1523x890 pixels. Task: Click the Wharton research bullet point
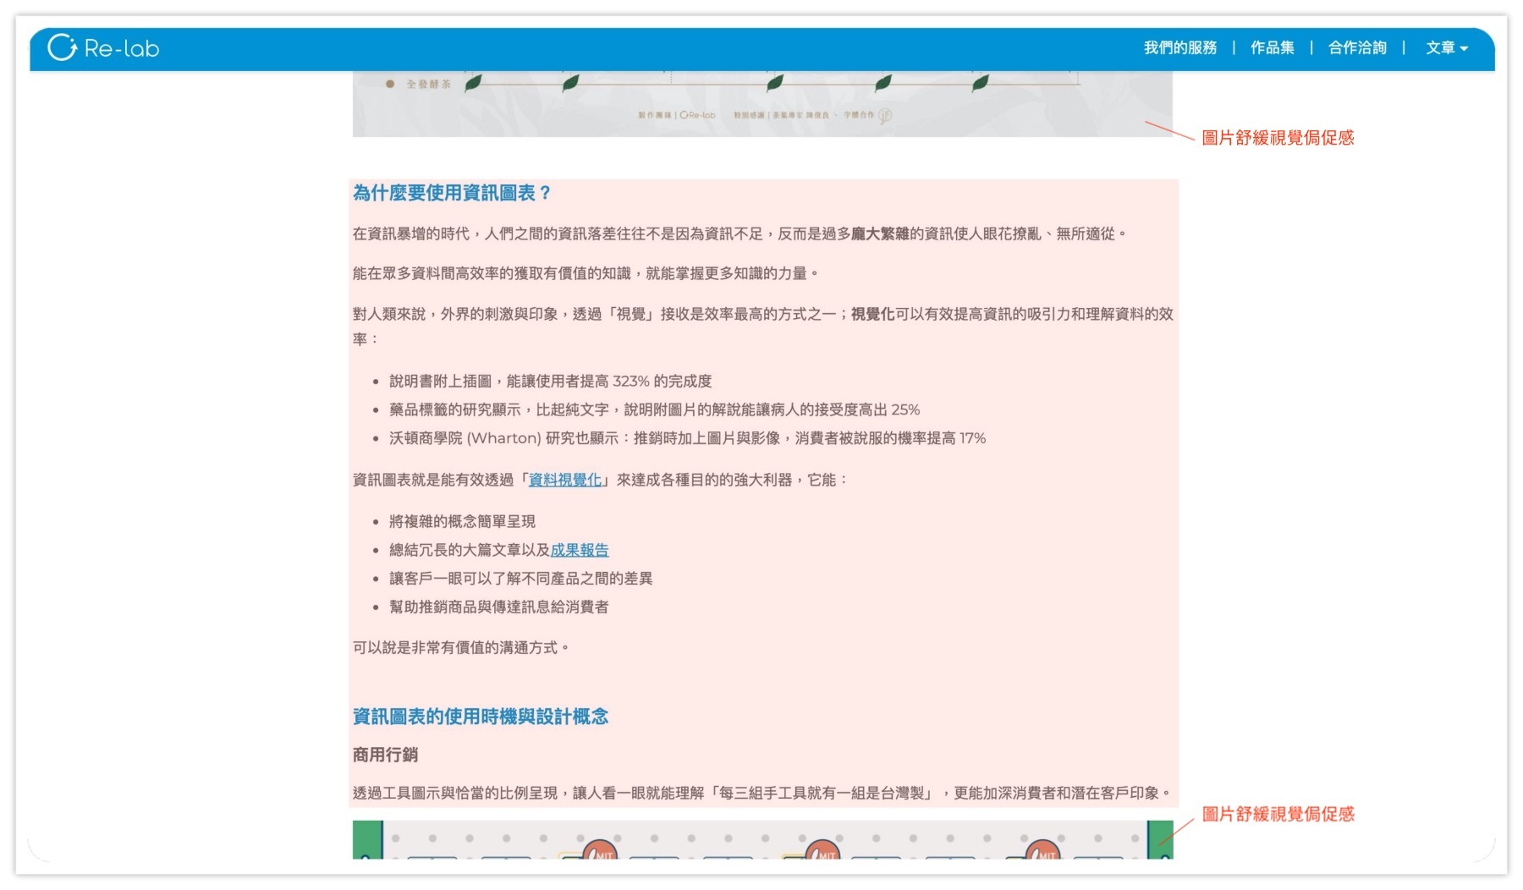[687, 438]
